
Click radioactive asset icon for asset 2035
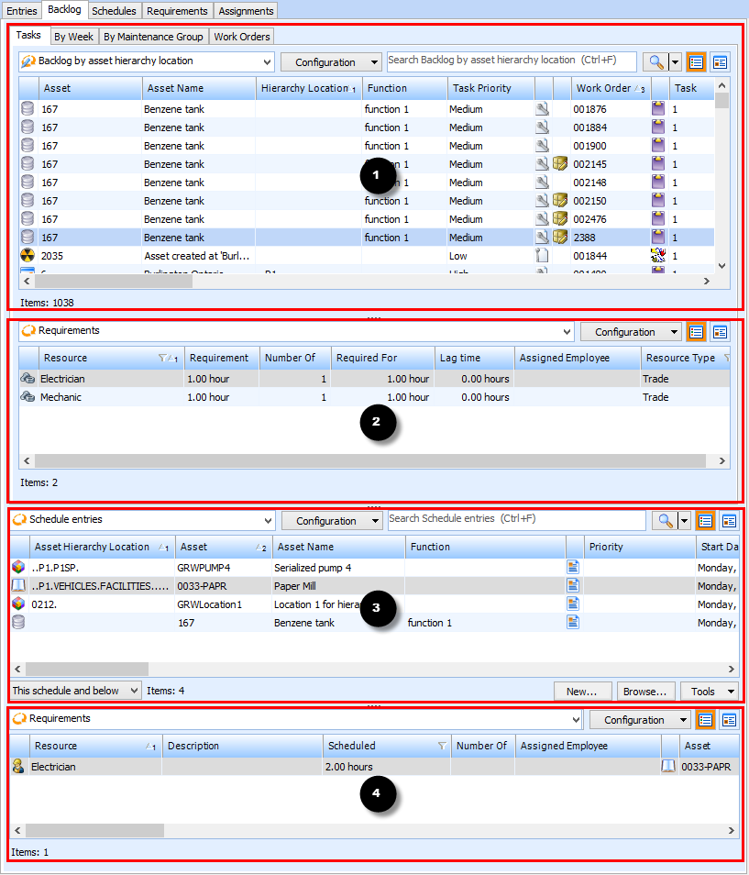point(28,256)
